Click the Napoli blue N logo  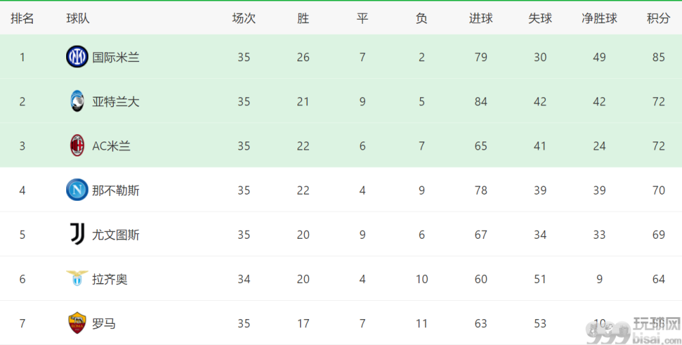pyautogui.click(x=77, y=190)
